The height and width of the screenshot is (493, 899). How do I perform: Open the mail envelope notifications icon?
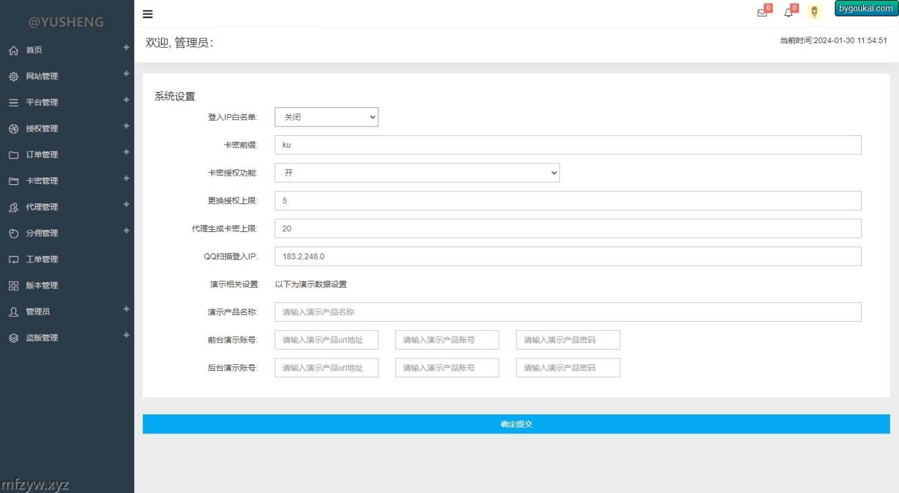(x=762, y=13)
